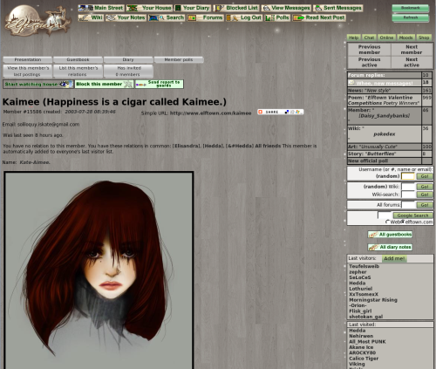Image resolution: width=436 pixels, height=369 pixels.
Task: Click the green Refresh button
Action: point(410,17)
